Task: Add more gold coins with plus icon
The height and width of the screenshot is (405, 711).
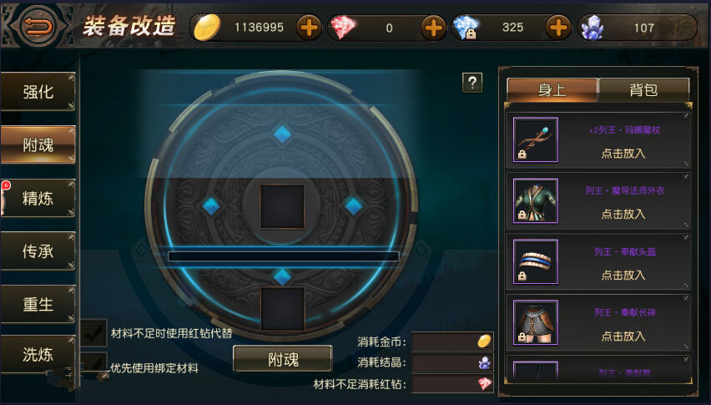Action: [310, 28]
